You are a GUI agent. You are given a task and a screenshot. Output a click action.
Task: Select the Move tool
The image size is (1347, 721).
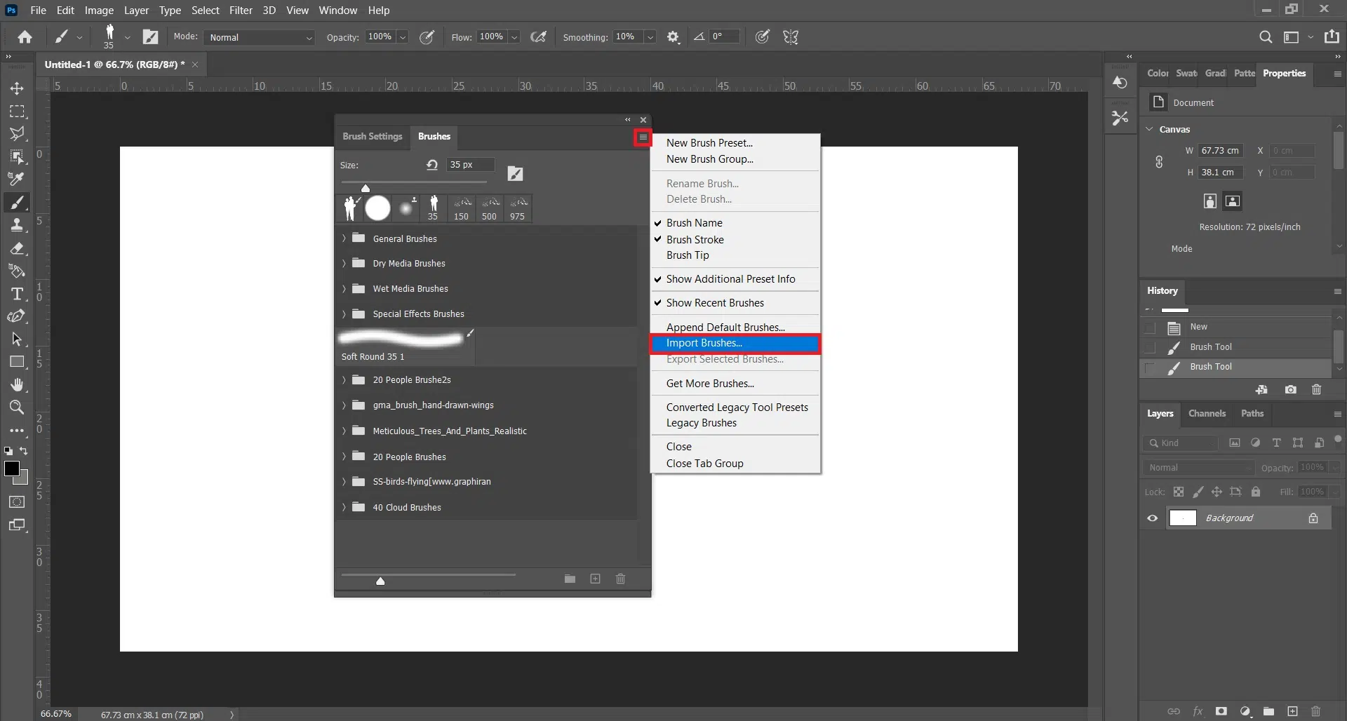(x=17, y=88)
